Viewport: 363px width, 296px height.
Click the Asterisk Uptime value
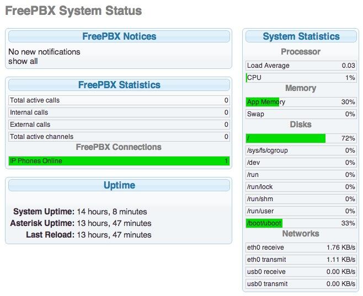(x=114, y=223)
